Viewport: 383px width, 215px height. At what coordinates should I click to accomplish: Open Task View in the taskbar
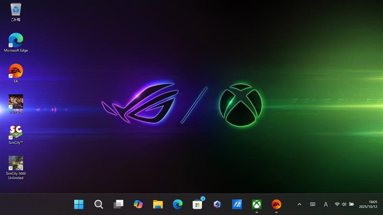pyautogui.click(x=118, y=204)
